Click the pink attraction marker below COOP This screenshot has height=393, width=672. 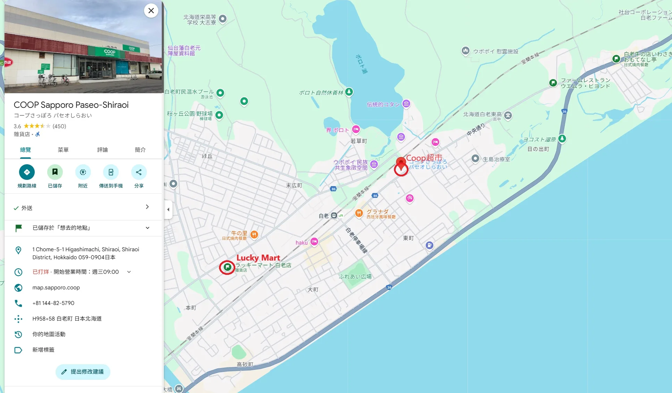[x=410, y=198]
